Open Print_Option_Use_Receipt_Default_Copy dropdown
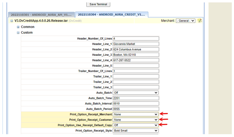The height and width of the screenshot is (137, 234). click(136, 125)
